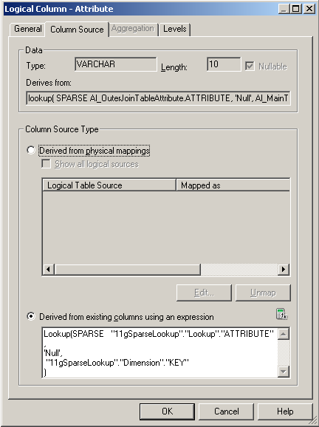Toggle Show all logical sources checkbox
This screenshot has height=427, width=319.
click(x=46, y=164)
